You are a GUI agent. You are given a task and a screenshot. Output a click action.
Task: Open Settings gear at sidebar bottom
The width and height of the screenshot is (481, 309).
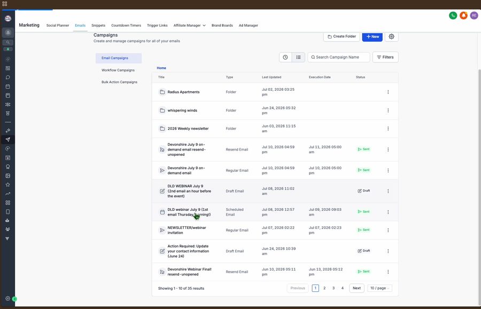(7, 298)
